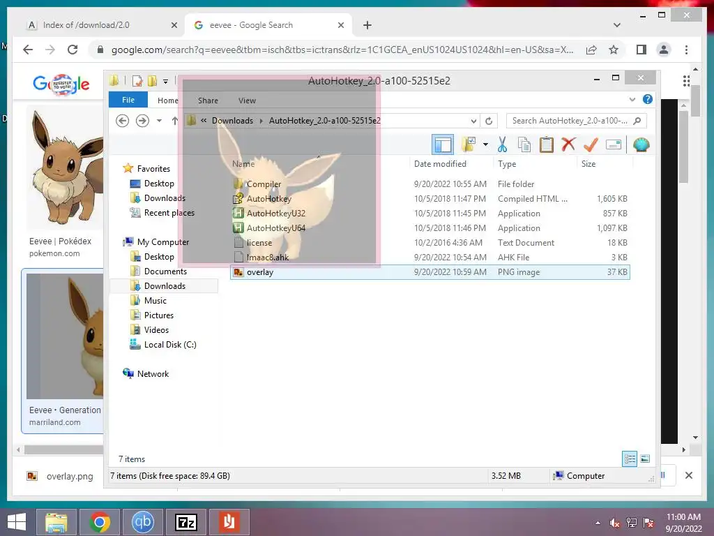Open 7-Zip from the taskbar
Screen dimensions: 714x536
185,522
